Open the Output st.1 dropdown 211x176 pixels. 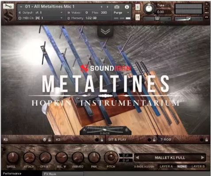41,13
